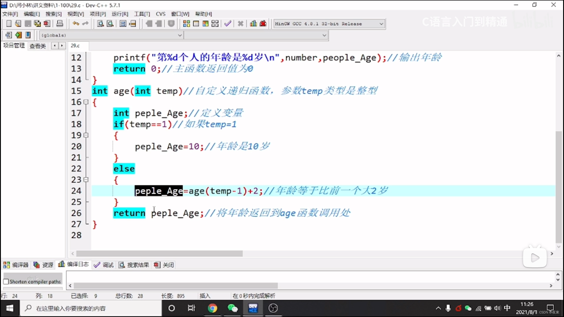Enable Shorten compiler paths checkbox

point(6,281)
